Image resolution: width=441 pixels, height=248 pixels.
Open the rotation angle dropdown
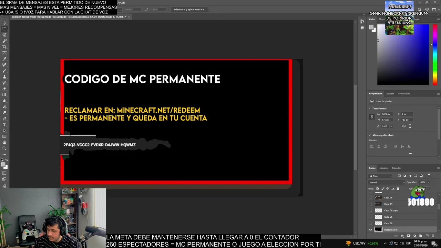pyautogui.click(x=391, y=126)
